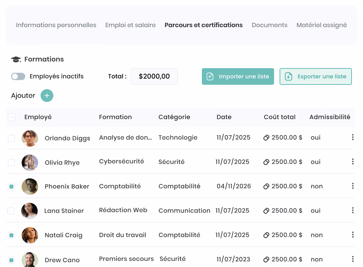Open Orlando Diggs row options menu
The image size is (363, 267).
pyautogui.click(x=353, y=137)
